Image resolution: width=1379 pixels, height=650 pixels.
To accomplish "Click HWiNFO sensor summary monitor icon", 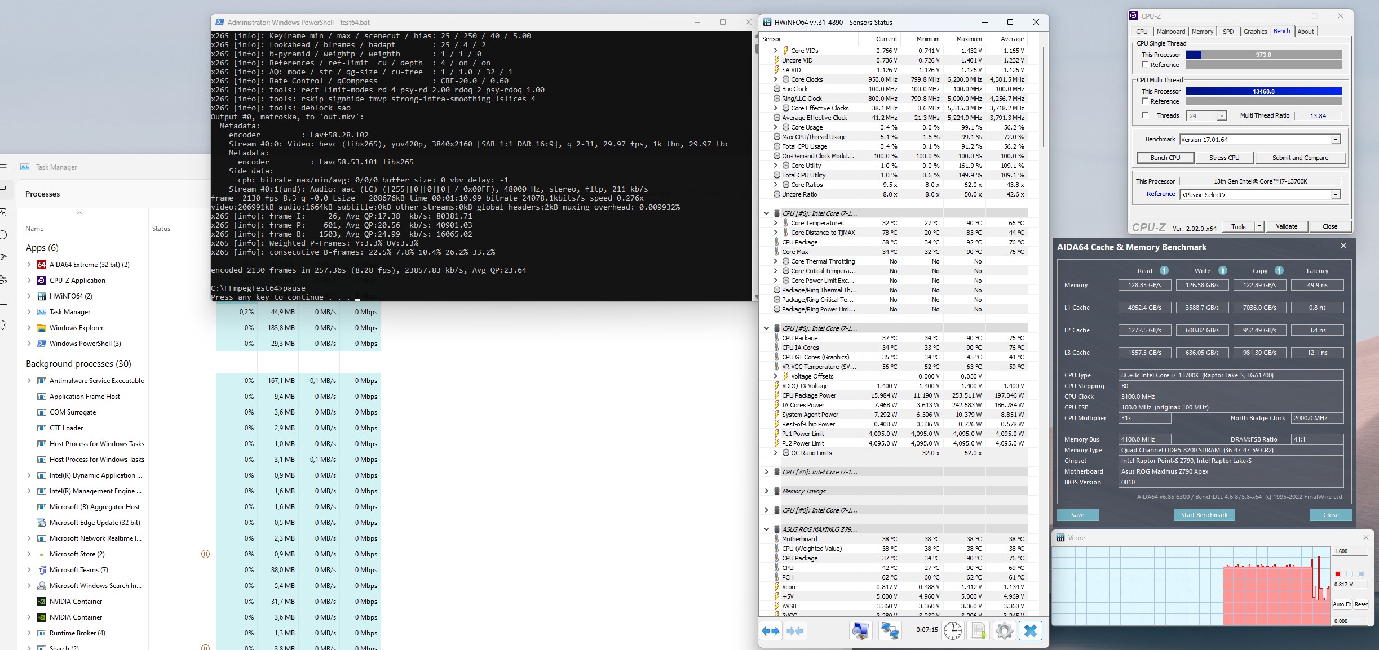I will point(860,631).
